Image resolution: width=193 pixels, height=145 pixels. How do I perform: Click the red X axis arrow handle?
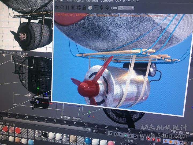(51, 103)
